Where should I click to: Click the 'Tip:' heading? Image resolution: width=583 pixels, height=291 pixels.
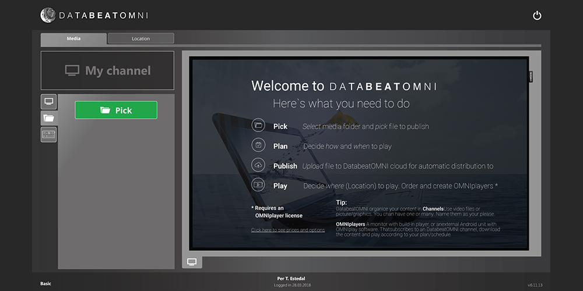tap(341, 203)
